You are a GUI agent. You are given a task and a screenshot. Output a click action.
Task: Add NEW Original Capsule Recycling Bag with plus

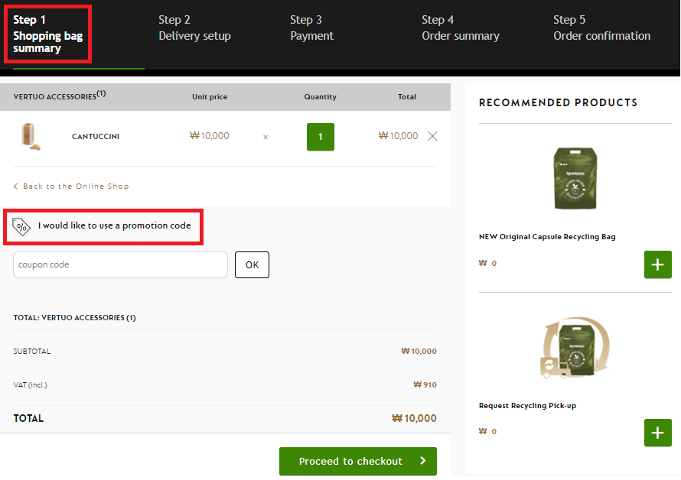pos(657,264)
